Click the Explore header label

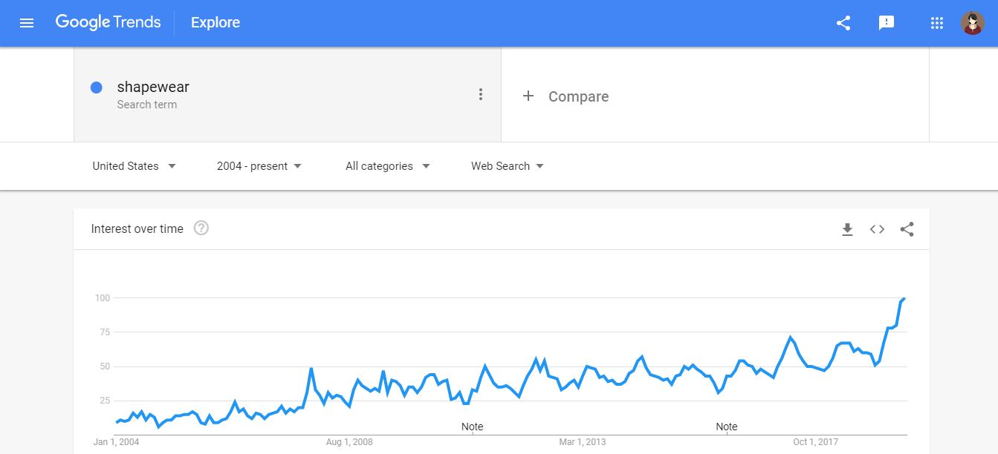click(216, 23)
